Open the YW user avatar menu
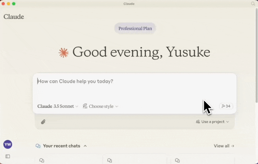 8,145
